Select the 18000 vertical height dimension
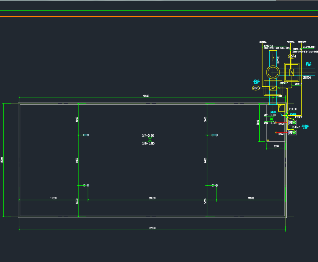This screenshot has height=262, width=318. [x=2, y=160]
